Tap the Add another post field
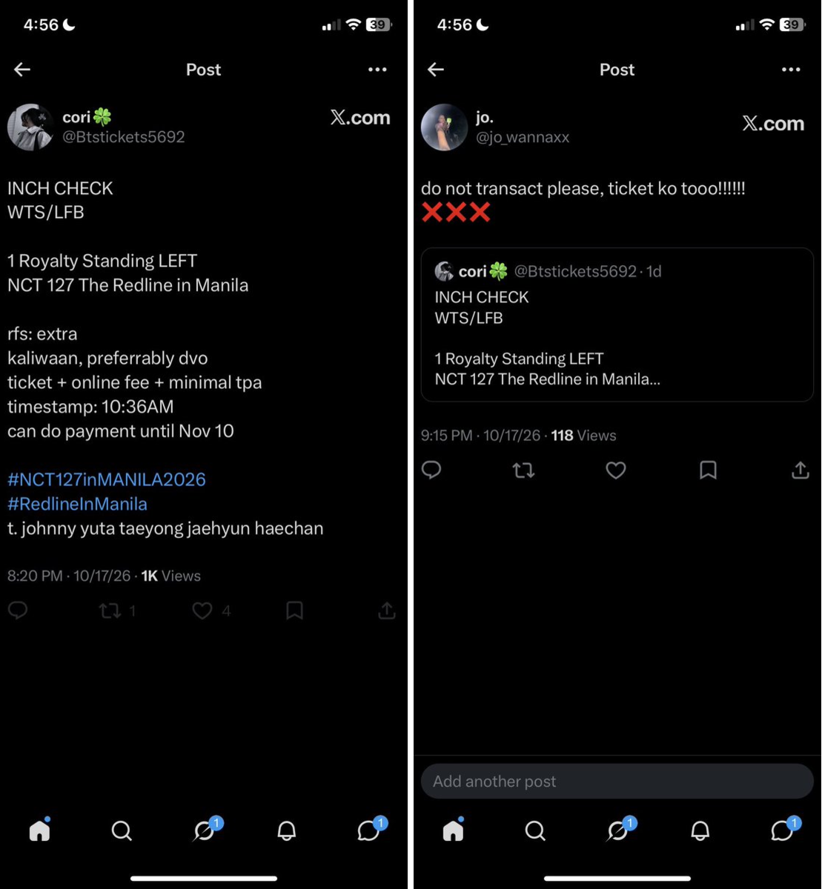This screenshot has height=889, width=822. coord(617,781)
